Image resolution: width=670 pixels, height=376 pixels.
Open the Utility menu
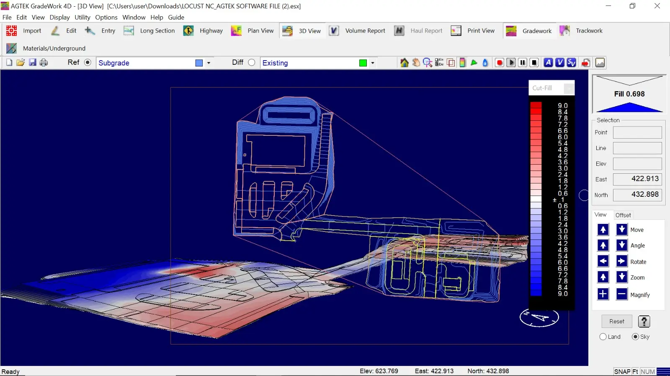[x=82, y=18]
